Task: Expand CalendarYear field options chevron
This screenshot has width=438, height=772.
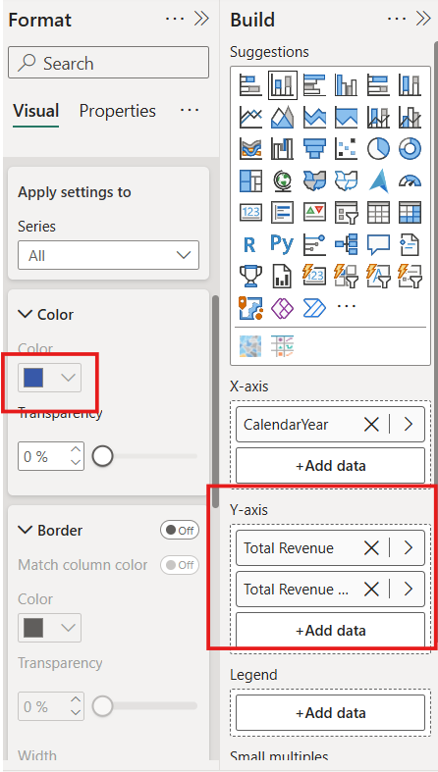Action: 408,425
